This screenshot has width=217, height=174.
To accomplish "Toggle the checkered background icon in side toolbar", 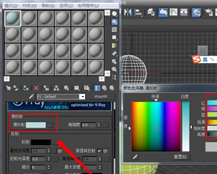I will click(114, 30).
